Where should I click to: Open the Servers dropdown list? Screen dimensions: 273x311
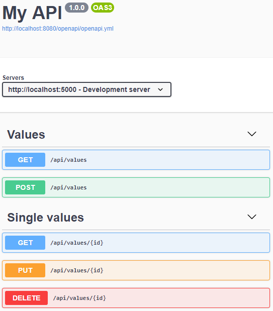pos(86,89)
